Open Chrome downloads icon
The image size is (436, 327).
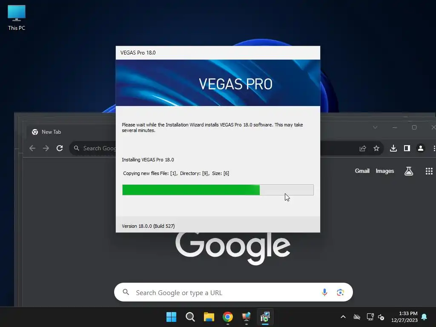pyautogui.click(x=393, y=149)
